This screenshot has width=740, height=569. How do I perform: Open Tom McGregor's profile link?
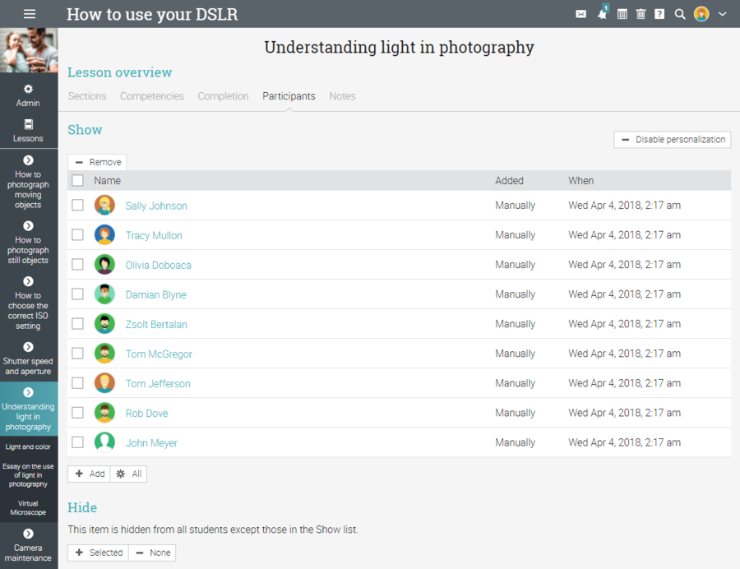tap(159, 354)
